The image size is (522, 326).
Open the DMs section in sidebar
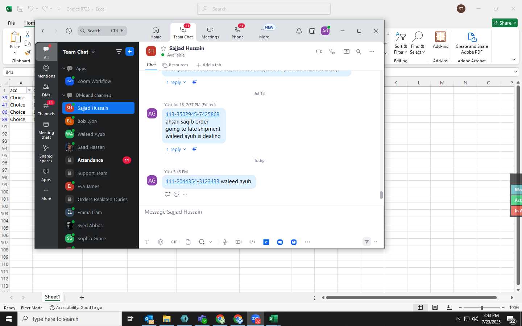[46, 90]
